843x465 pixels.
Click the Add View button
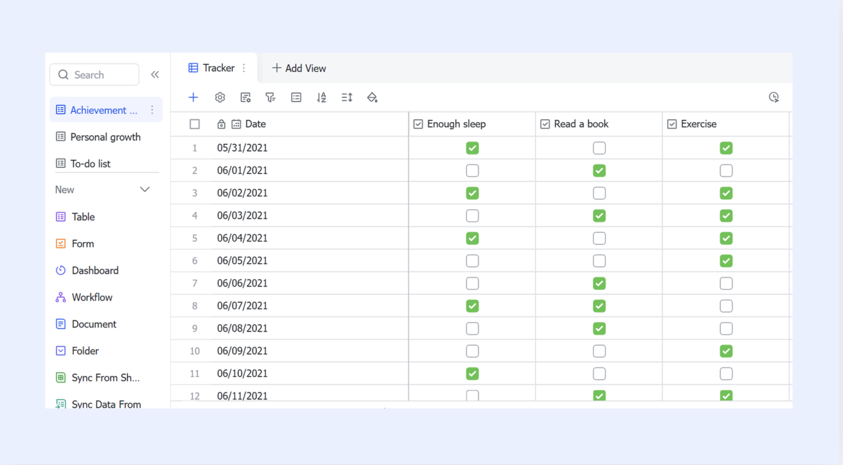point(299,68)
